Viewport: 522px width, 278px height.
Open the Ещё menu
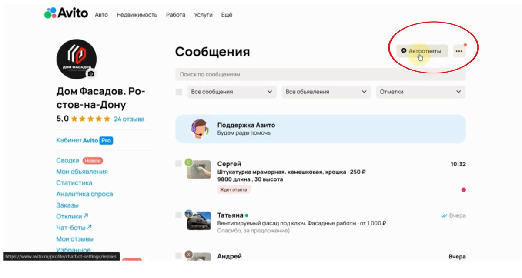[x=227, y=15]
